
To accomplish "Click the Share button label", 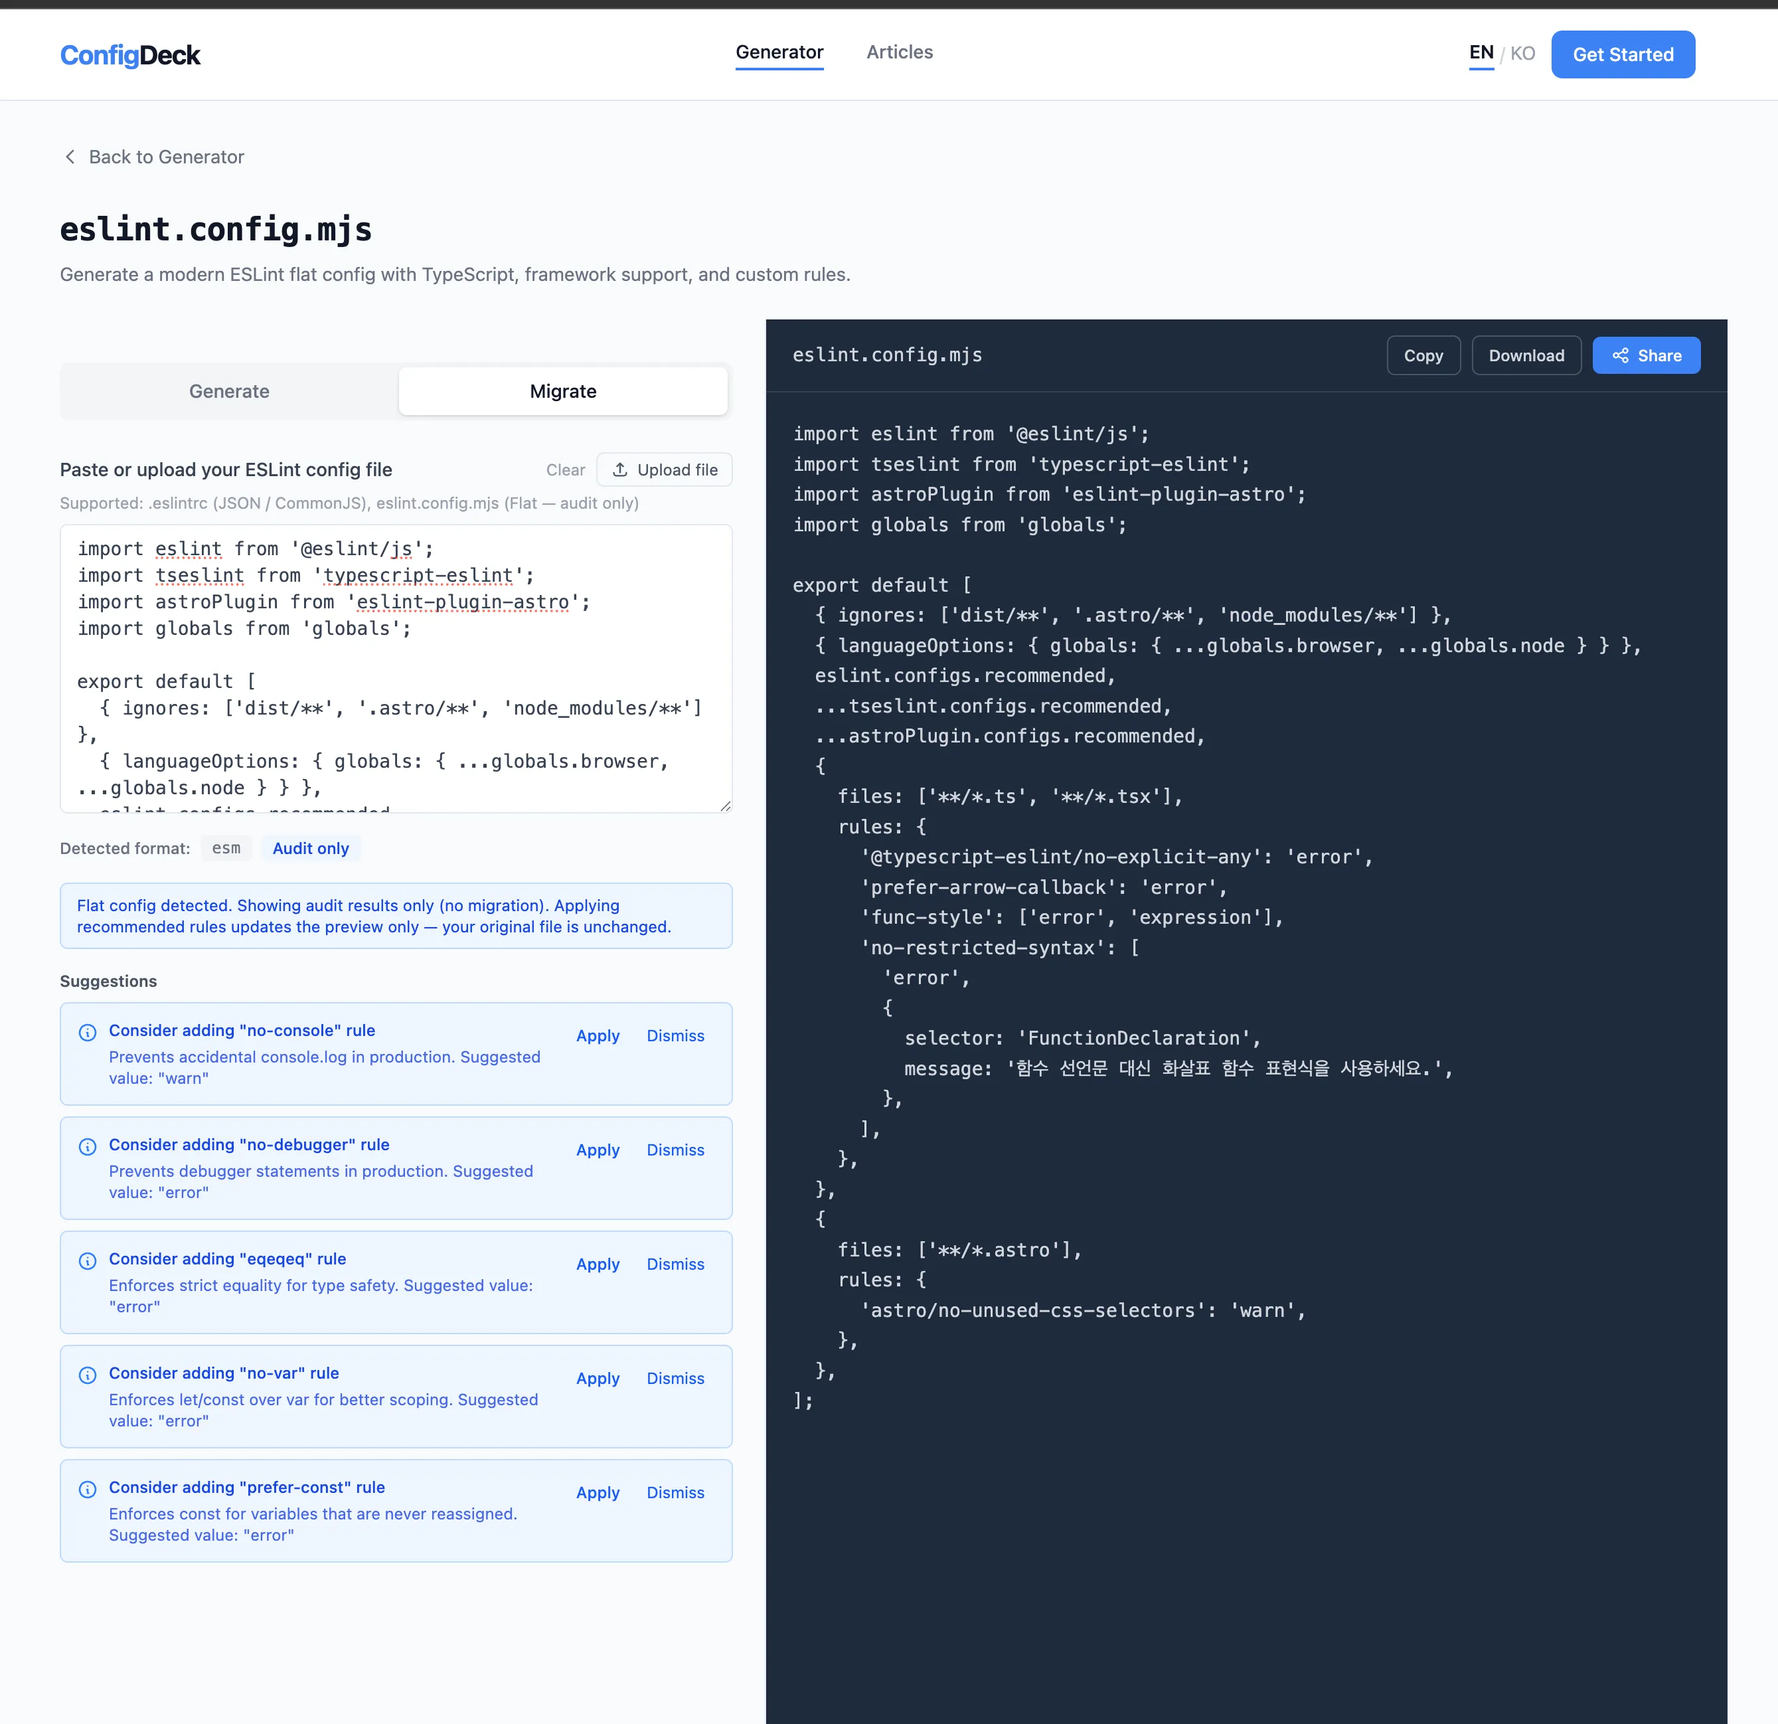I will 1659,356.
